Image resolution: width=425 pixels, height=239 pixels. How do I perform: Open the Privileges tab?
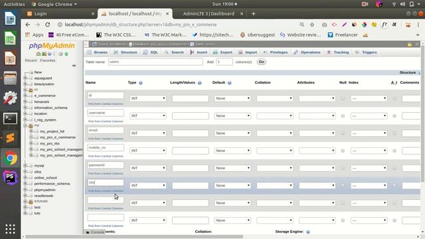point(276,52)
